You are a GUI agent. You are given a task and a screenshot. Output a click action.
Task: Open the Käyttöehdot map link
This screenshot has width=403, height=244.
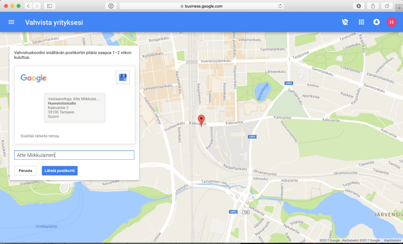click(x=392, y=240)
